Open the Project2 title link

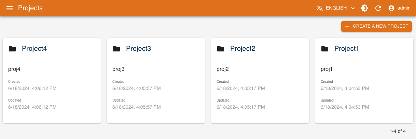242,48
